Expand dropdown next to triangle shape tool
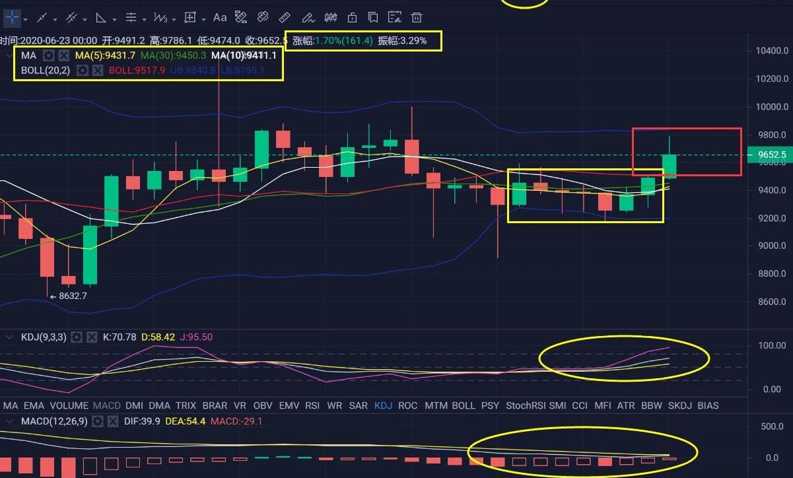This screenshot has height=478, width=793. point(116,18)
